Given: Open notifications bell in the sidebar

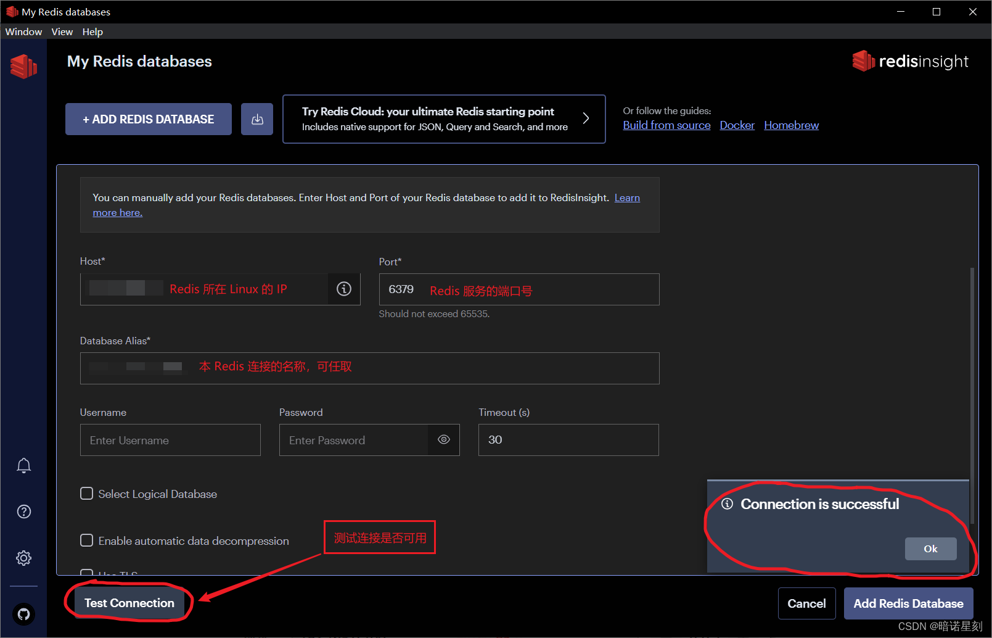Looking at the screenshot, I should point(23,465).
